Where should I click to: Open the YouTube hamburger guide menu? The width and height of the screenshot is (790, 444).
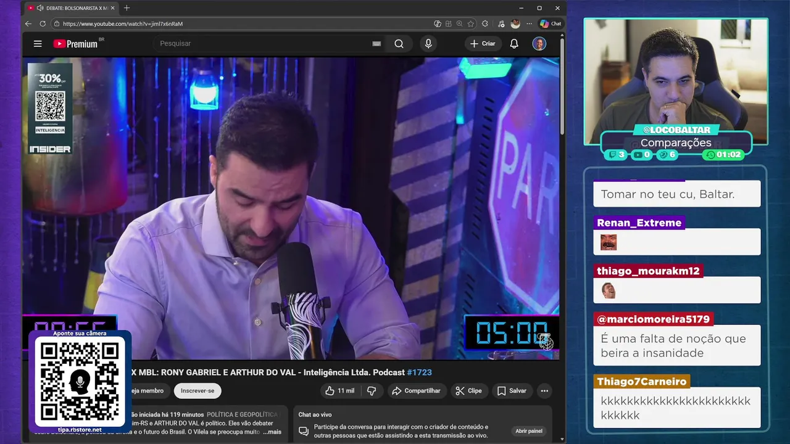(x=38, y=44)
